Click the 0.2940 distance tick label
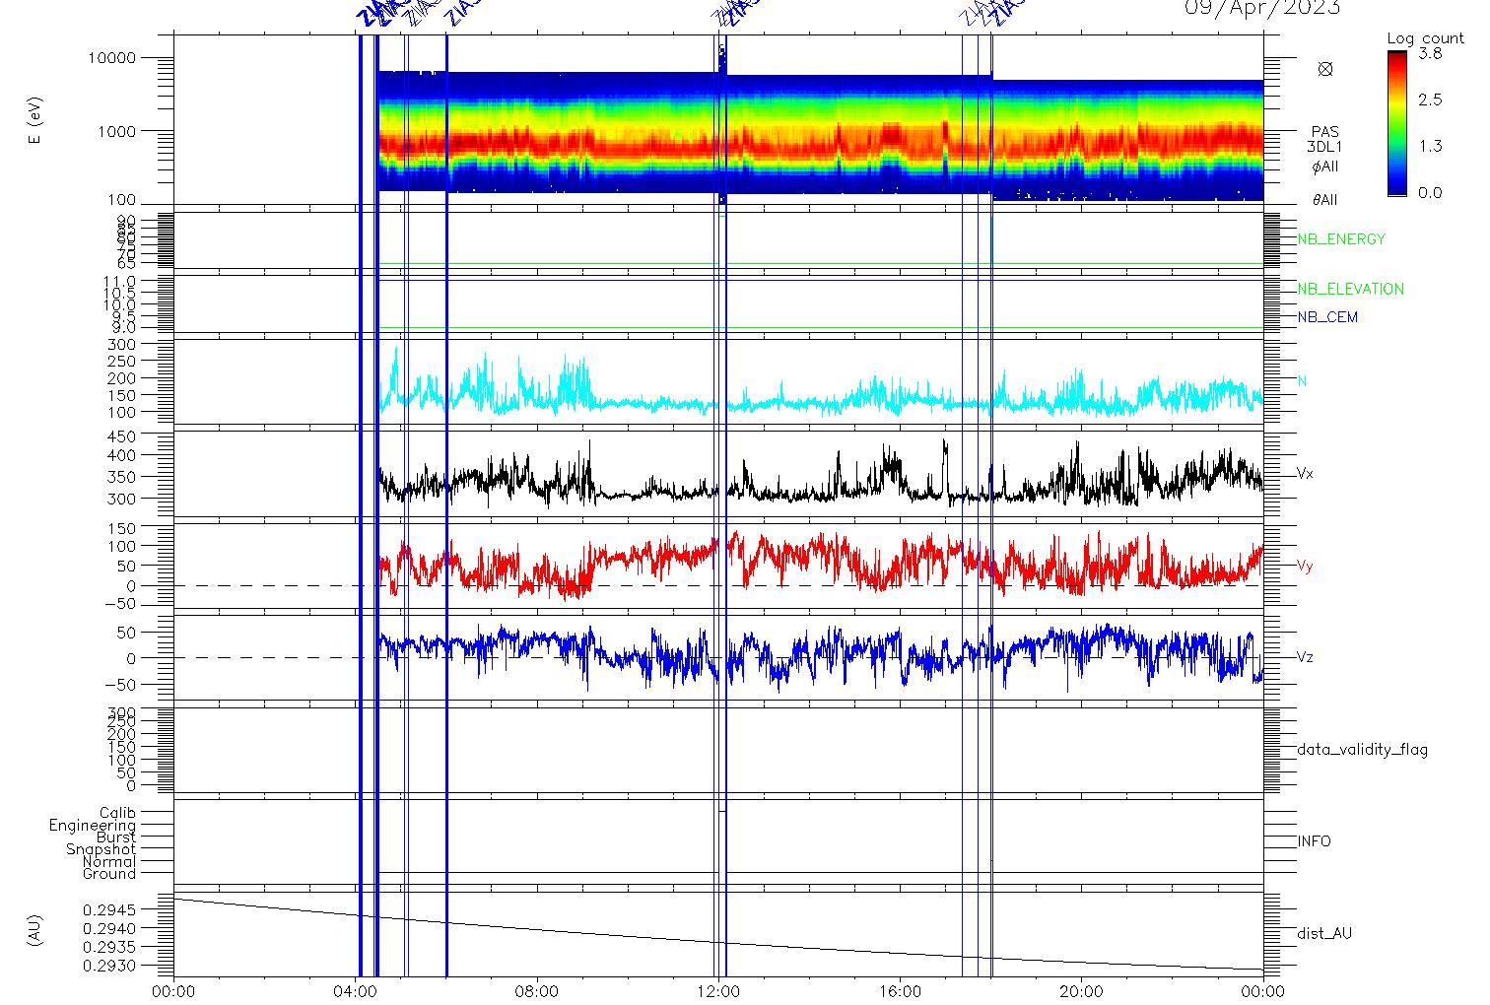Image resolution: width=1490 pixels, height=1005 pixels. [x=111, y=928]
